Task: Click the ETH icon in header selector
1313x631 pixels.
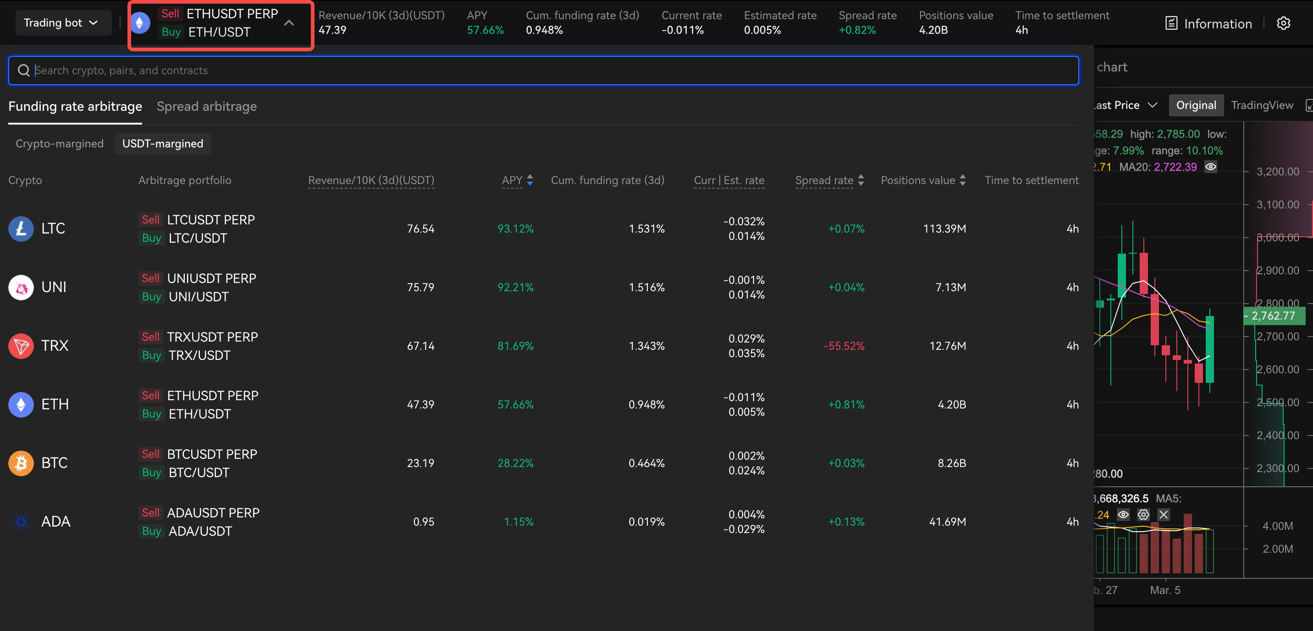Action: pos(140,23)
